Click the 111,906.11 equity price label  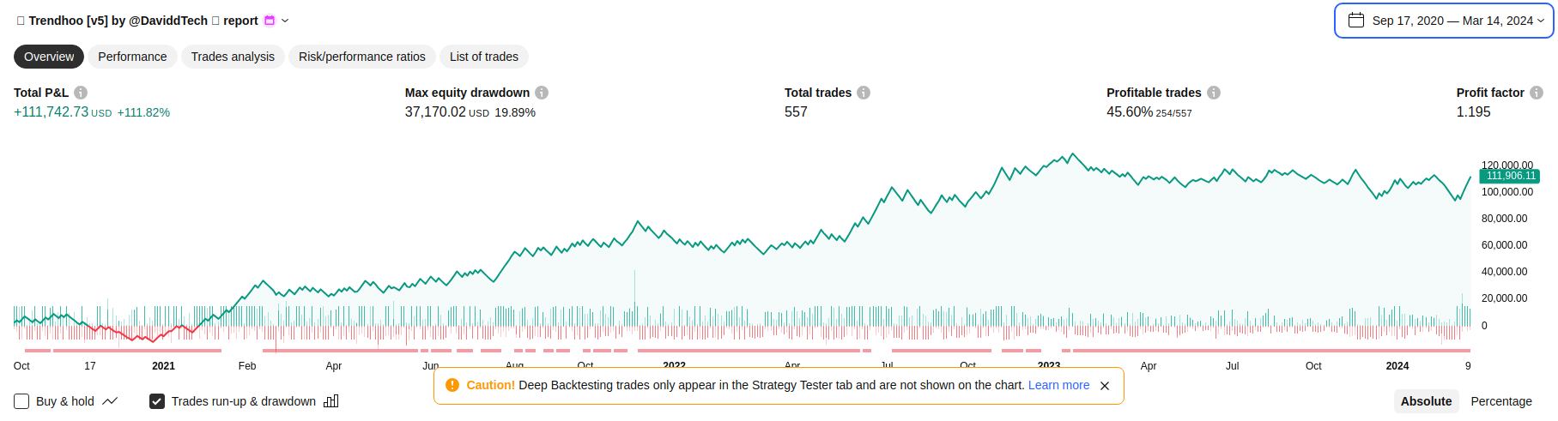1510,176
